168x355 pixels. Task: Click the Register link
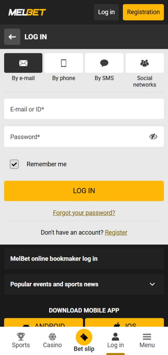click(x=116, y=232)
